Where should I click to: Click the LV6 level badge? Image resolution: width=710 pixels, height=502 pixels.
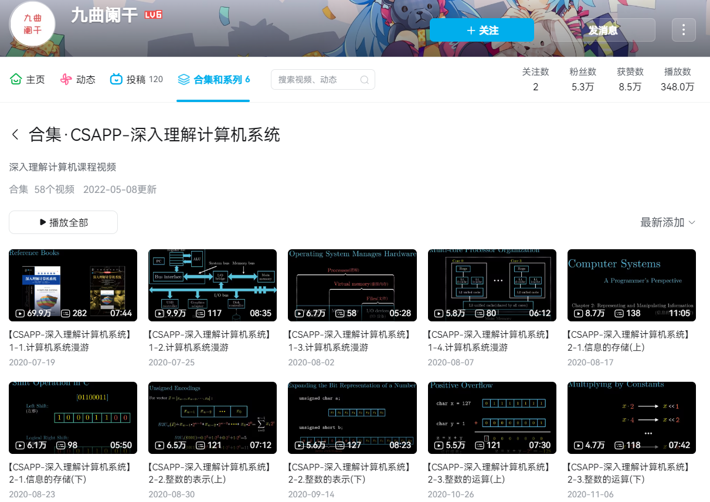(x=154, y=15)
